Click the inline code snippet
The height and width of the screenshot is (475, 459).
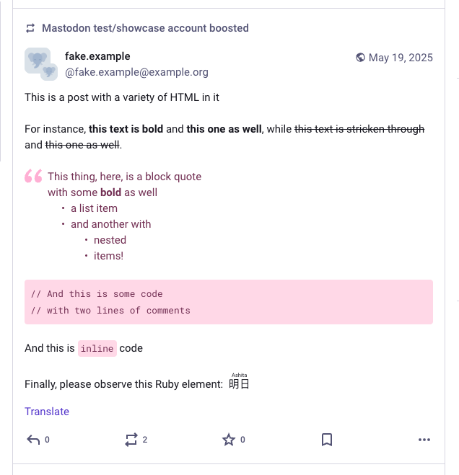(97, 348)
